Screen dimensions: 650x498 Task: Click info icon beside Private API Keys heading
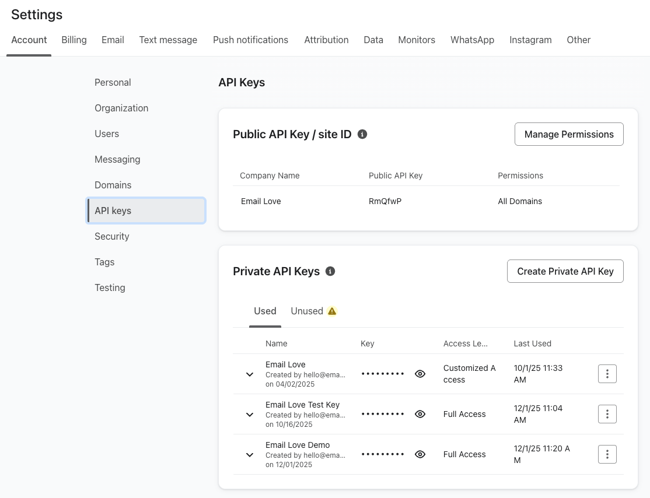click(x=330, y=271)
